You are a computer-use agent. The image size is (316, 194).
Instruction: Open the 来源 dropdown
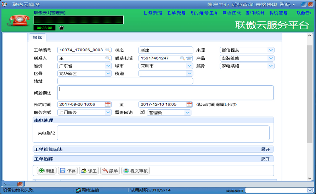pyautogui.click(x=271, y=50)
